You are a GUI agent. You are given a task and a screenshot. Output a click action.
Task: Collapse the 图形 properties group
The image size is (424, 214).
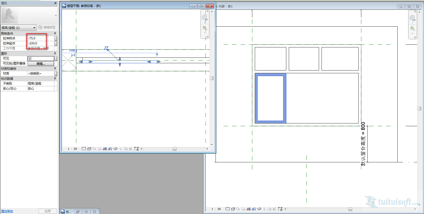(x=55, y=53)
